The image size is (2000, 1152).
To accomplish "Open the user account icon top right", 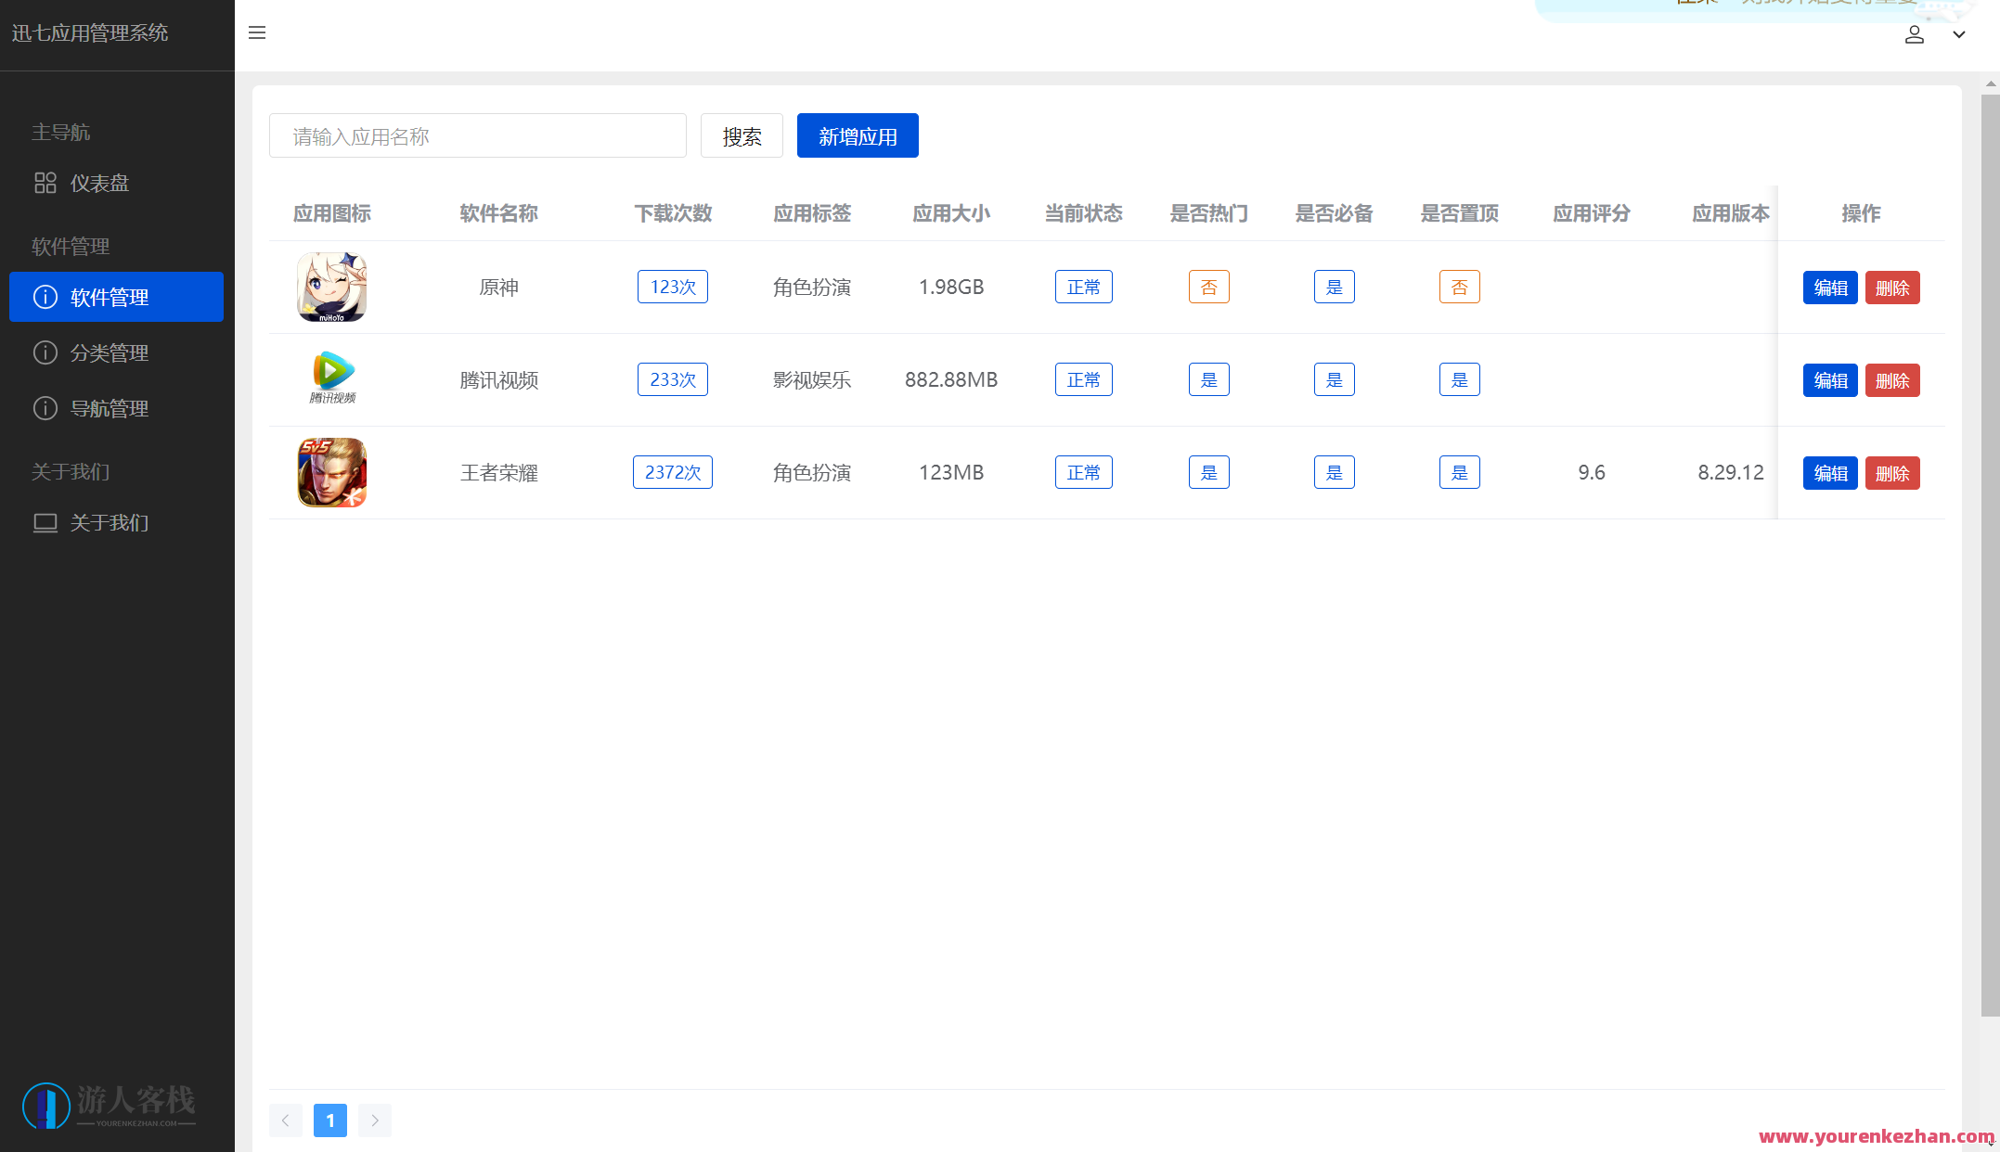I will coord(1914,34).
